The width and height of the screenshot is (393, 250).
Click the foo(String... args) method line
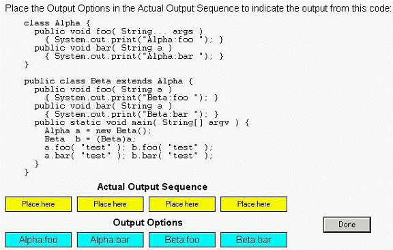pos(119,31)
